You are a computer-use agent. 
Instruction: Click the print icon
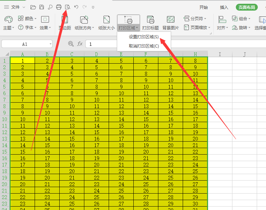click(59, 7)
